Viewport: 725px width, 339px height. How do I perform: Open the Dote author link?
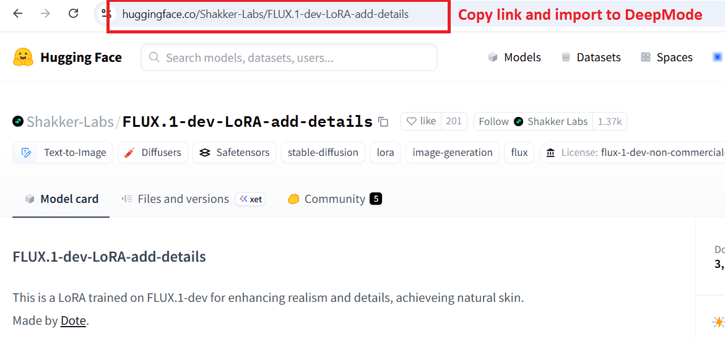73,320
